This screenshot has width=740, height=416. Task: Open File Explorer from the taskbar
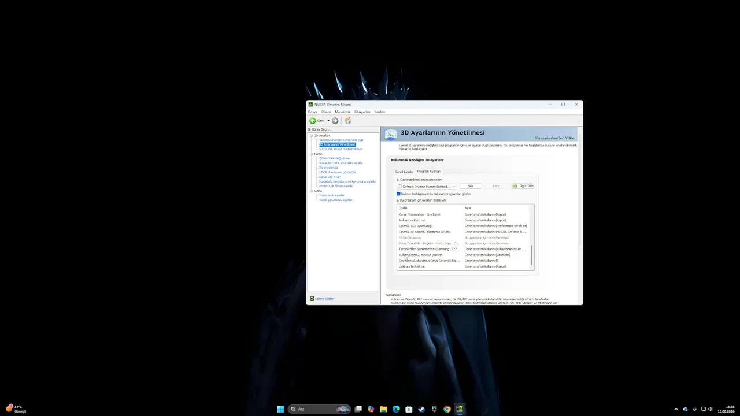[x=383, y=409]
